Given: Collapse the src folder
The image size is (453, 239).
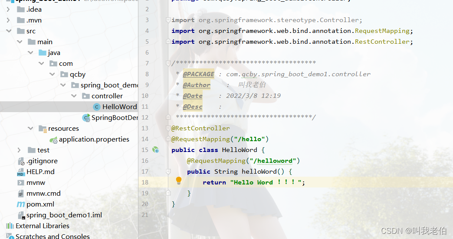Looking at the screenshot, I should (9, 31).
